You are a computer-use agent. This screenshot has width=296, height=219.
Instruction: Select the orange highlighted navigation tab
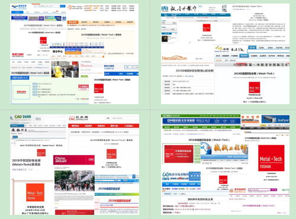click(x=73, y=22)
